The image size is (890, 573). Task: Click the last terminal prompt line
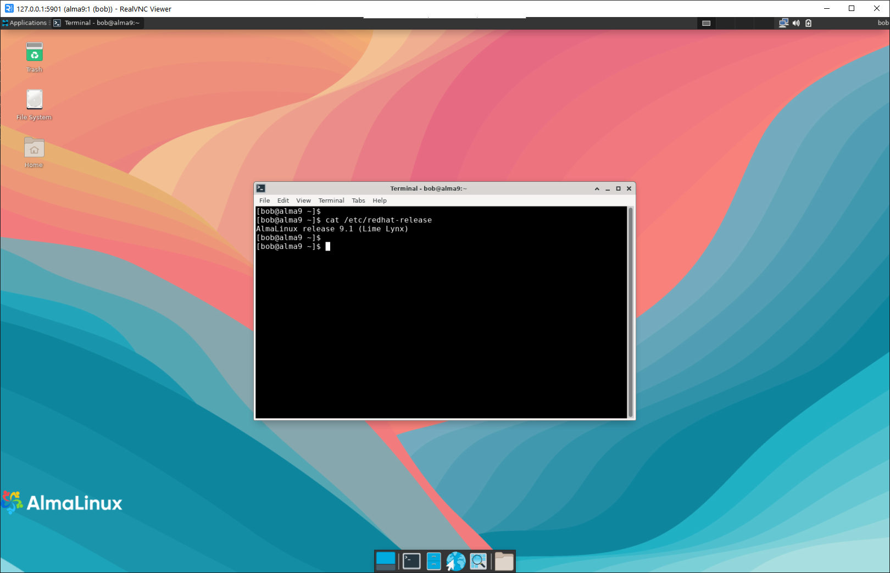(293, 247)
